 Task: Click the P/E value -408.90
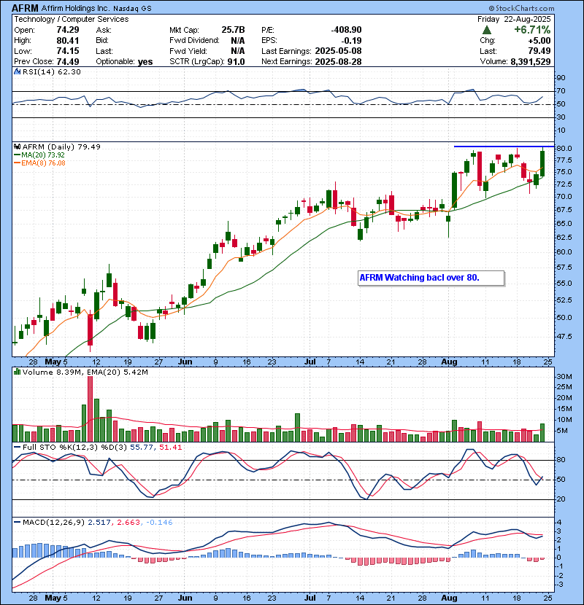pos(346,30)
